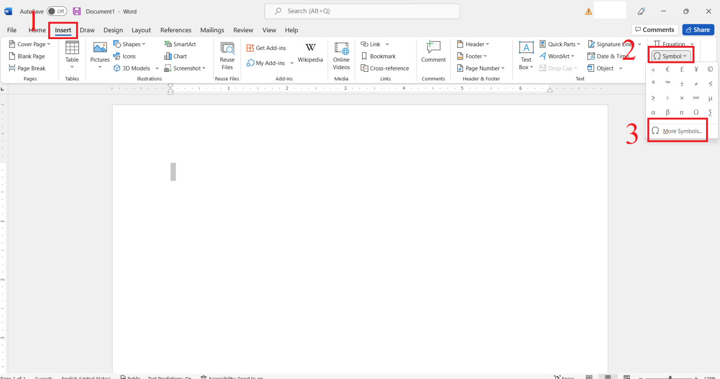Expand the Link dropdown arrow

(387, 44)
